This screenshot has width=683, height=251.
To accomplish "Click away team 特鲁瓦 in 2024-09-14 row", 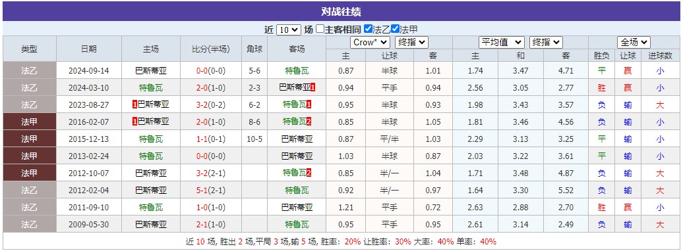I will point(297,71).
